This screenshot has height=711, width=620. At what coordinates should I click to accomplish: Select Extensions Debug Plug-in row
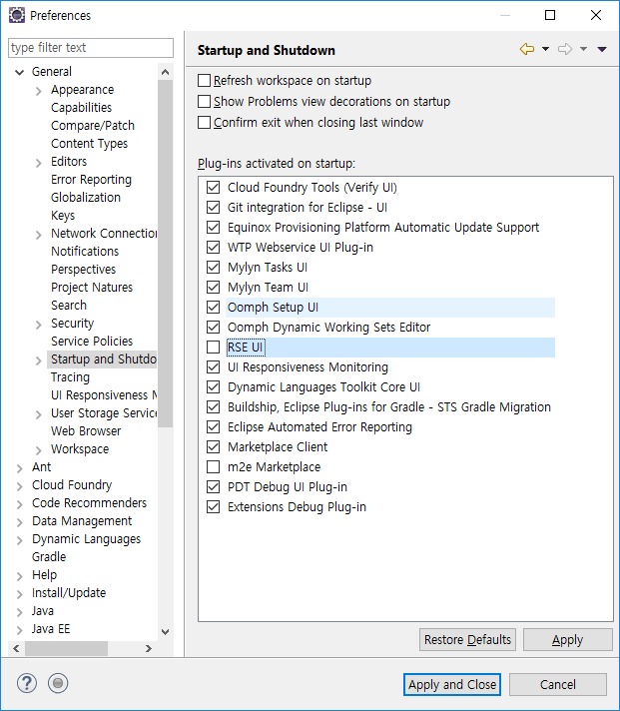(x=297, y=506)
